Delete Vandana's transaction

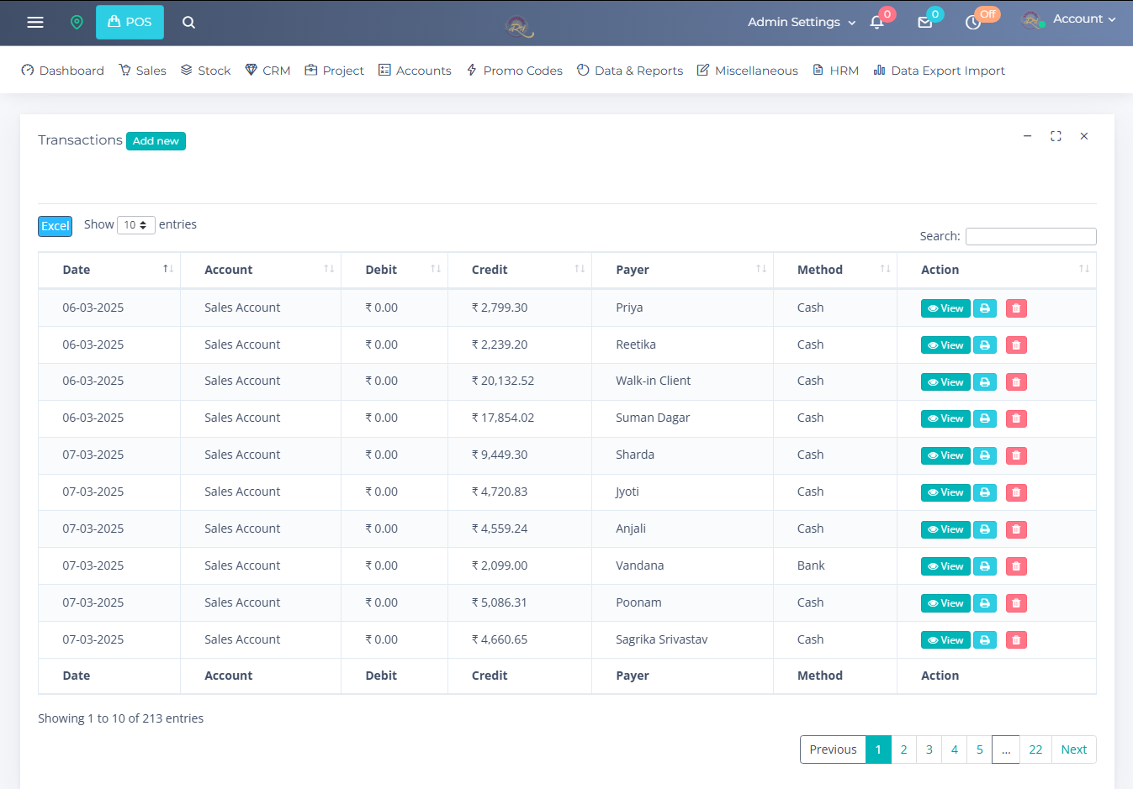(1016, 566)
